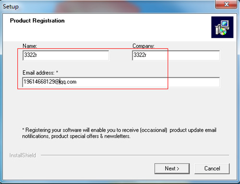Screen dimensions: 240x184
Task: Click the Company: label
Action: point(144,46)
